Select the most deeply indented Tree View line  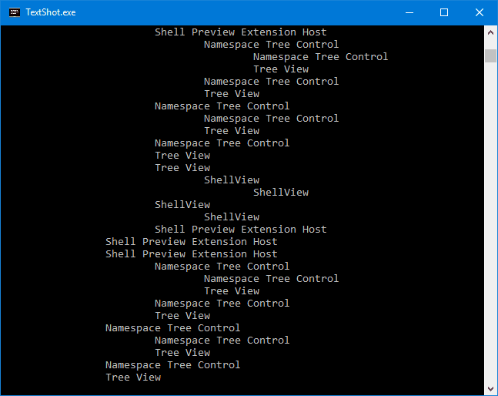click(280, 69)
